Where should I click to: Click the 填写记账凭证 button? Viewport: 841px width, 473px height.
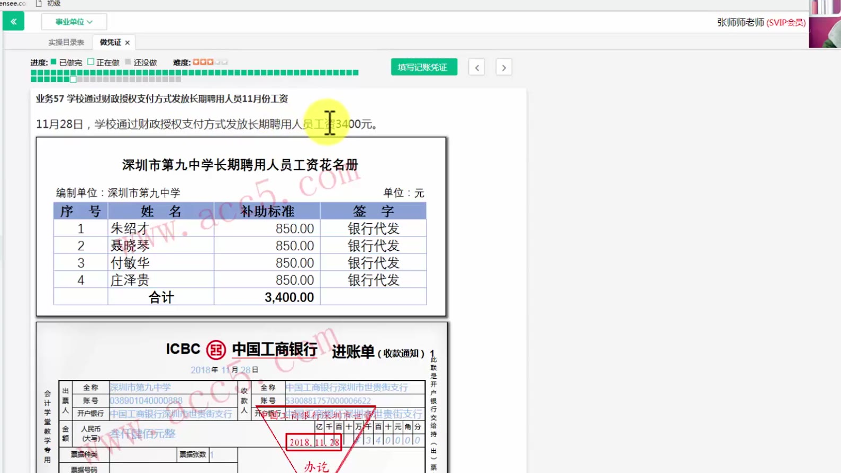[x=423, y=67]
